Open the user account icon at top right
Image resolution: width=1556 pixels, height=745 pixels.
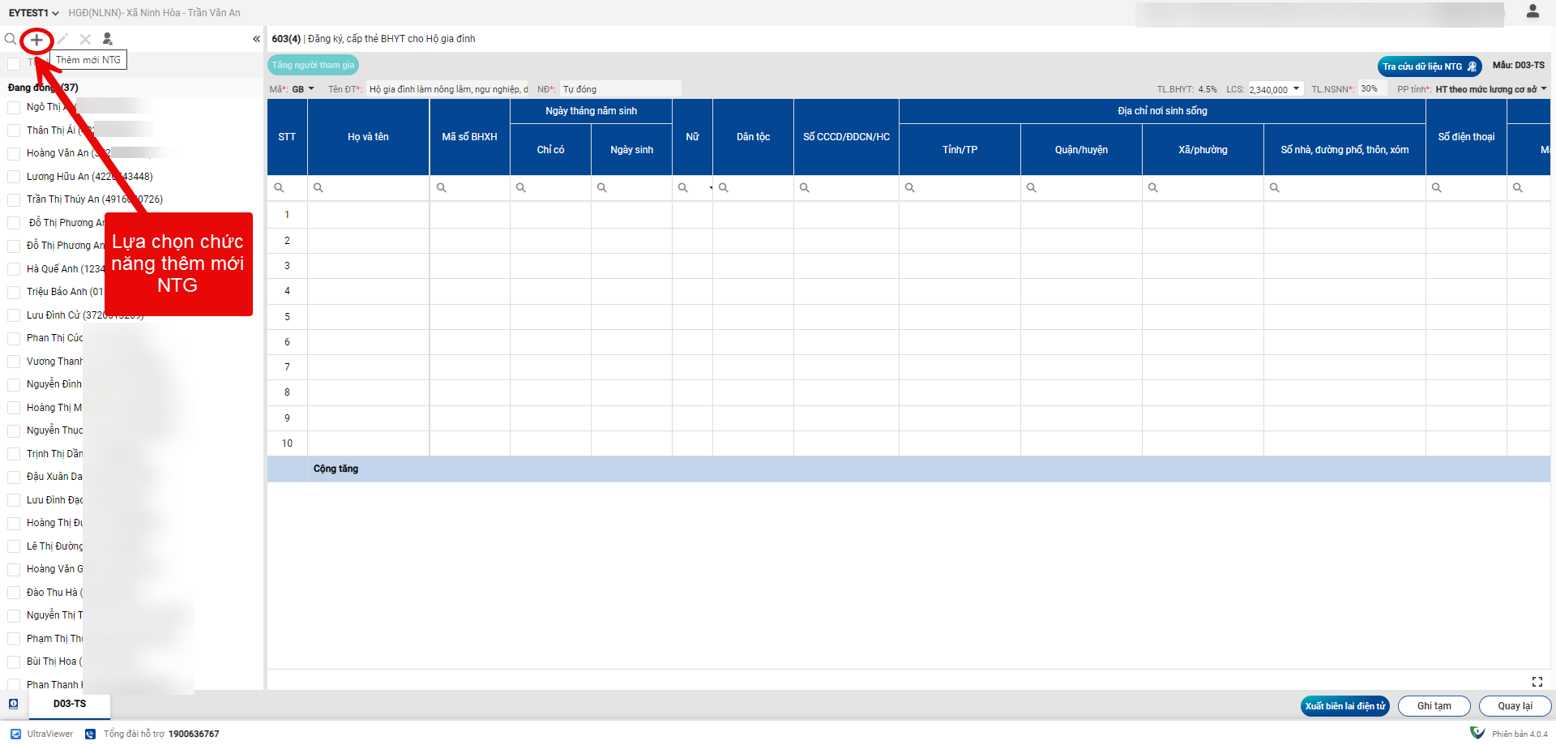pyautogui.click(x=1532, y=11)
